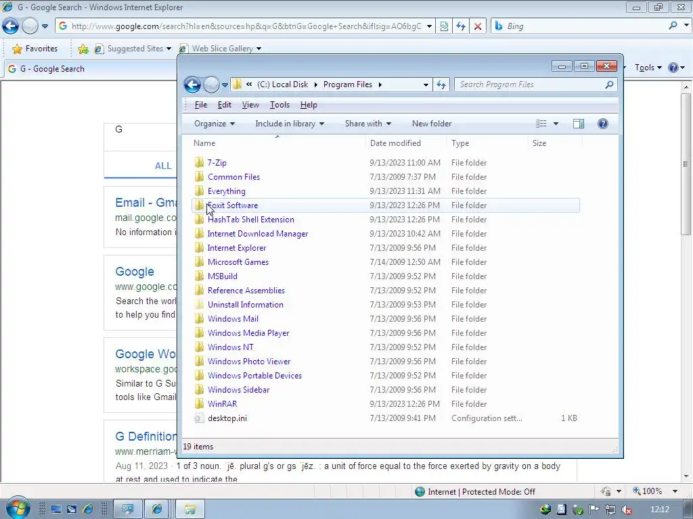Viewport: 693px width, 519px height.
Task: Click Internet Explorer taskbar button
Action: (157, 510)
